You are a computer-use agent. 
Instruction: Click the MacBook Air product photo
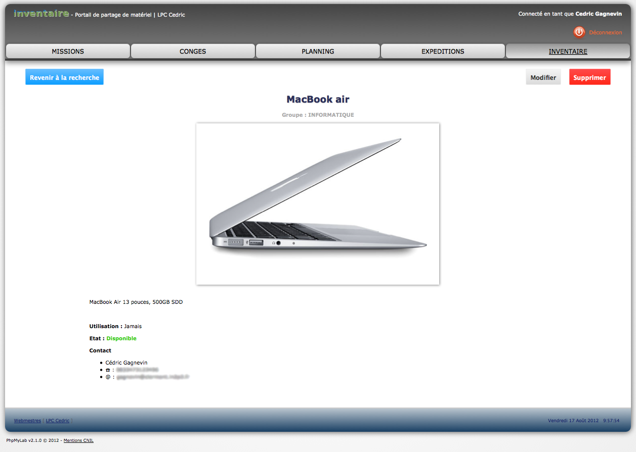tap(318, 204)
